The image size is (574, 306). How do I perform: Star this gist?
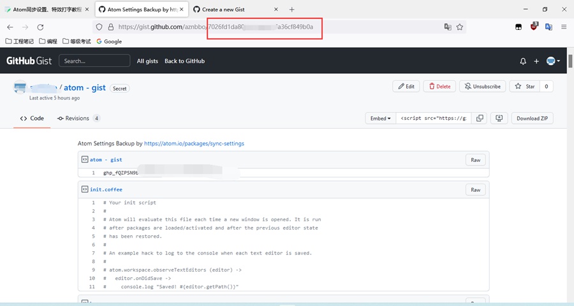[525, 86]
